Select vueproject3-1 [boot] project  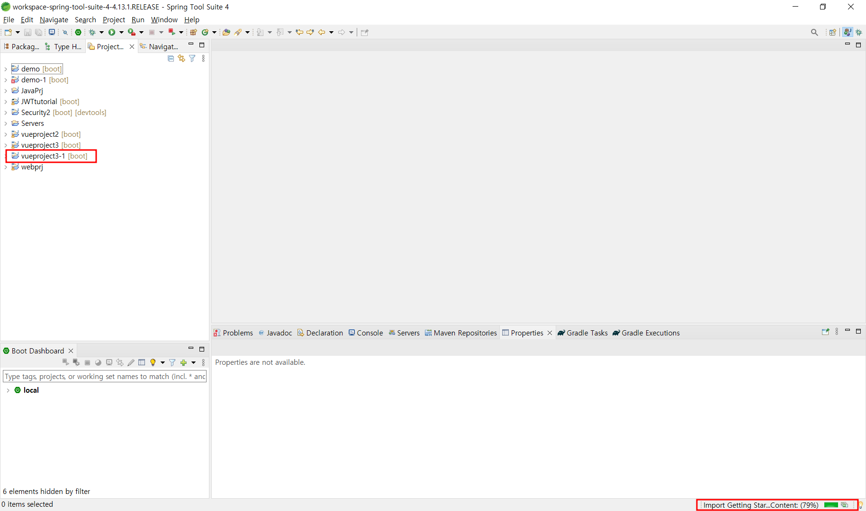[50, 156]
